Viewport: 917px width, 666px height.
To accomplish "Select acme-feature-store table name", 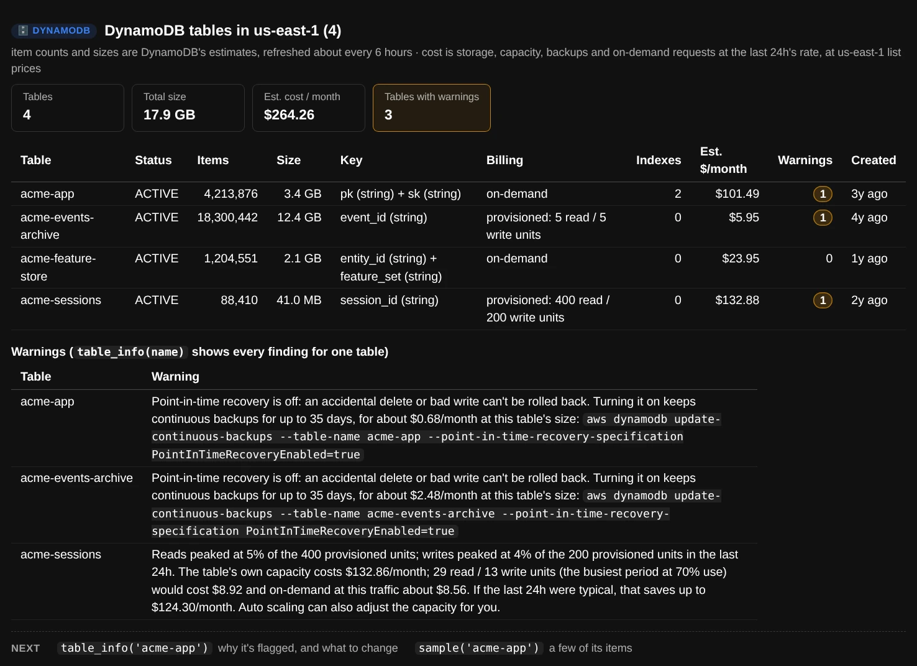I will tap(58, 267).
